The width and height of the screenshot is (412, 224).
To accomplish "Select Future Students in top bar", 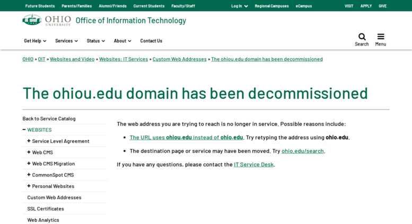I will click(40, 6).
